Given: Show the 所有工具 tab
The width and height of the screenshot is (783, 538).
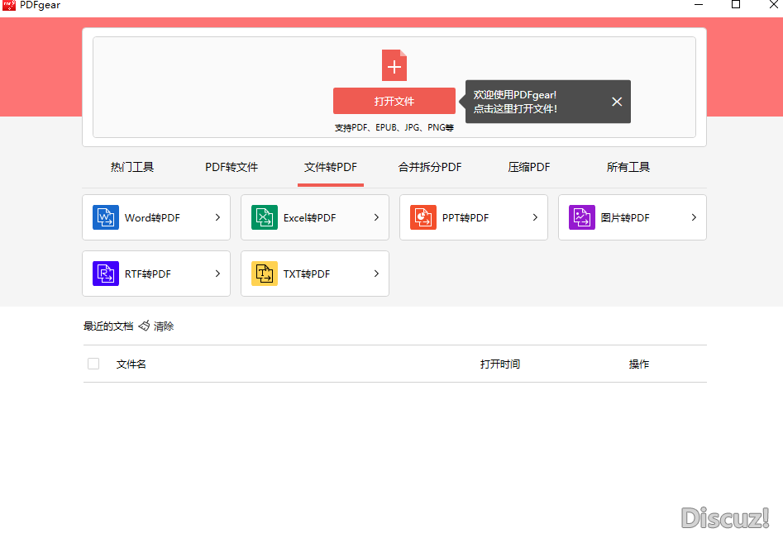Looking at the screenshot, I should 628,167.
